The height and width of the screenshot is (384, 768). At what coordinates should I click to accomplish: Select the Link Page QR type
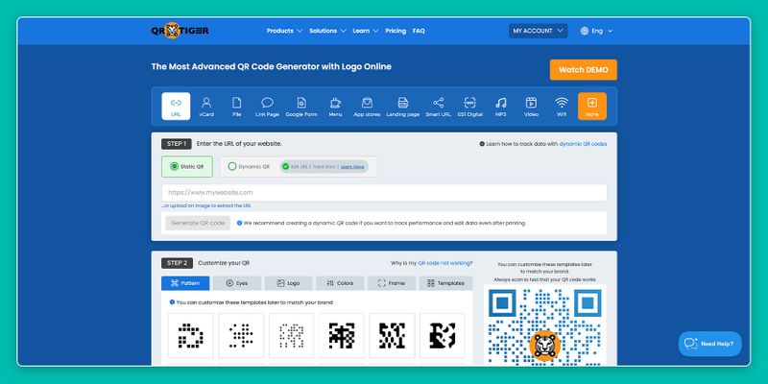(267, 107)
